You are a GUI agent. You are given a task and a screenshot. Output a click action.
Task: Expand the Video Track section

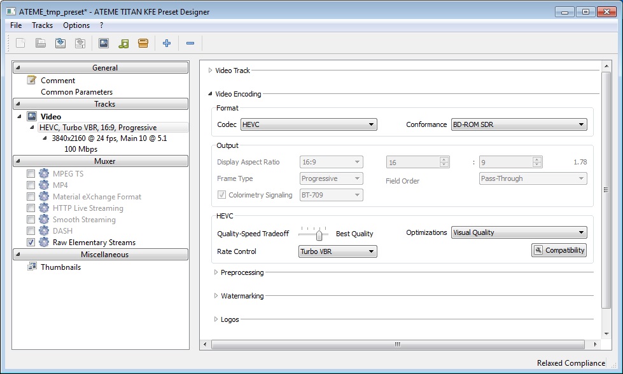[x=210, y=70]
